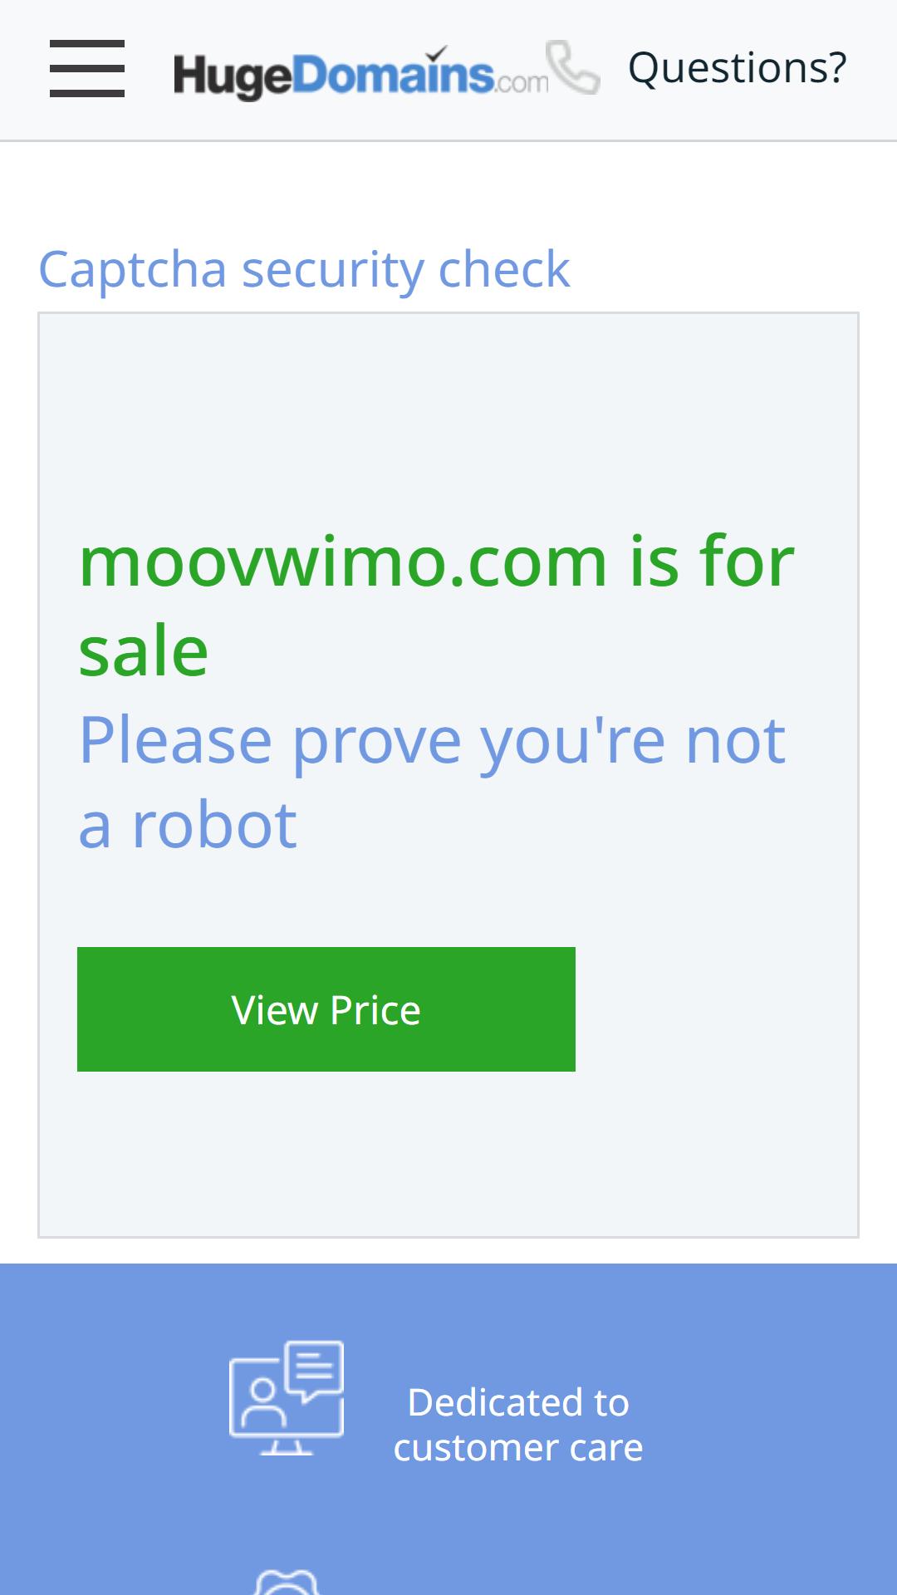Click the person figure in customer care icon

(x=263, y=1404)
